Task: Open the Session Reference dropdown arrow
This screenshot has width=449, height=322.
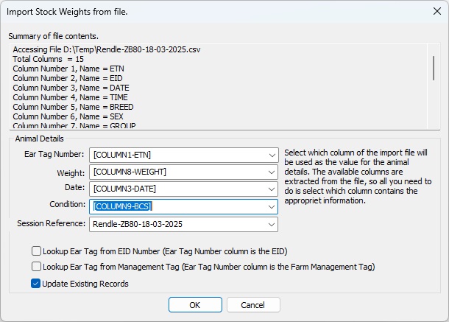Action: click(272, 224)
